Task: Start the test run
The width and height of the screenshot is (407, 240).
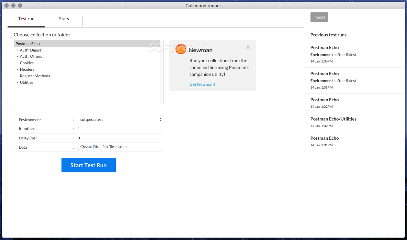Action: [x=89, y=165]
